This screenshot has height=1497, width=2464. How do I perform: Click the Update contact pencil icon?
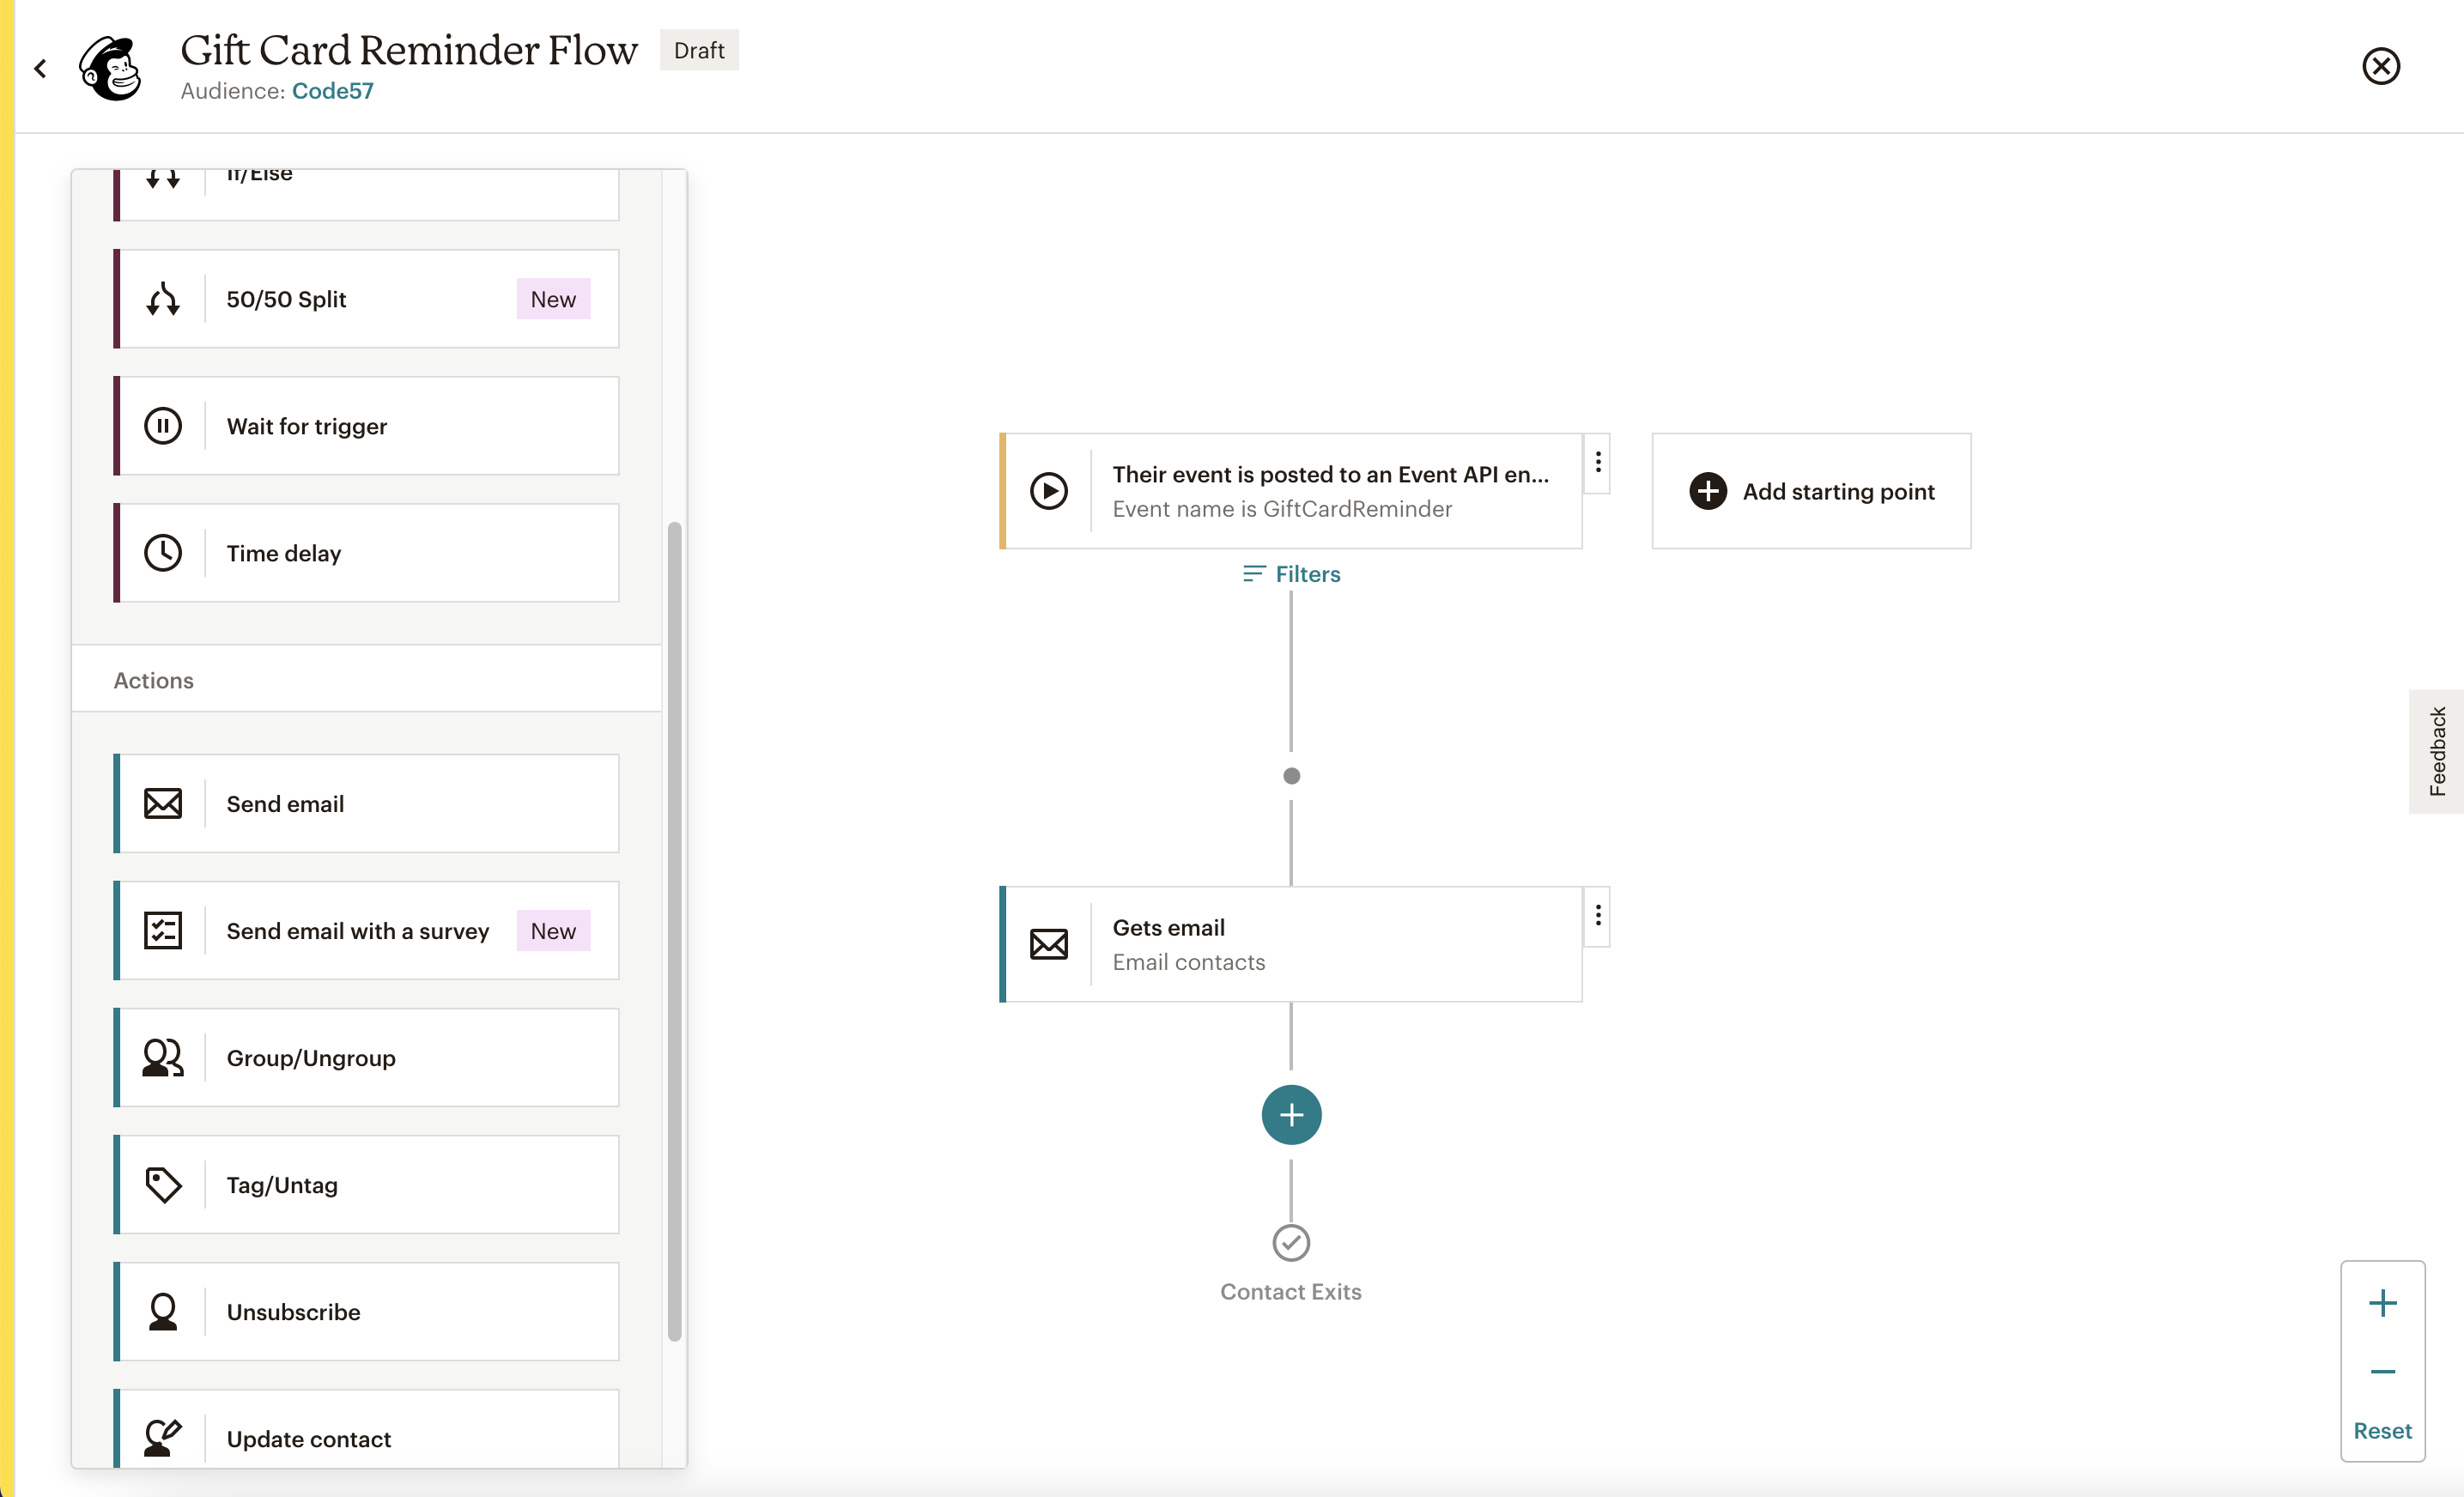click(x=162, y=1439)
